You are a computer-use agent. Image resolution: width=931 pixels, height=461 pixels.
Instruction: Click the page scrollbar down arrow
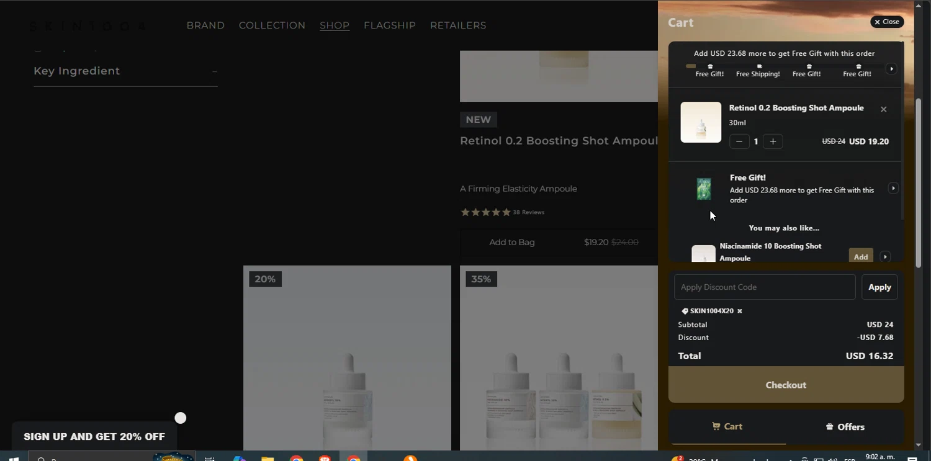(x=919, y=445)
